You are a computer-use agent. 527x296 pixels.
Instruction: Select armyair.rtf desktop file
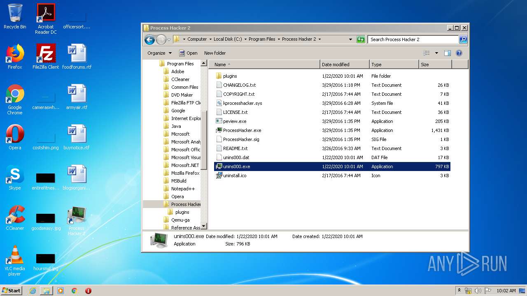click(x=77, y=97)
